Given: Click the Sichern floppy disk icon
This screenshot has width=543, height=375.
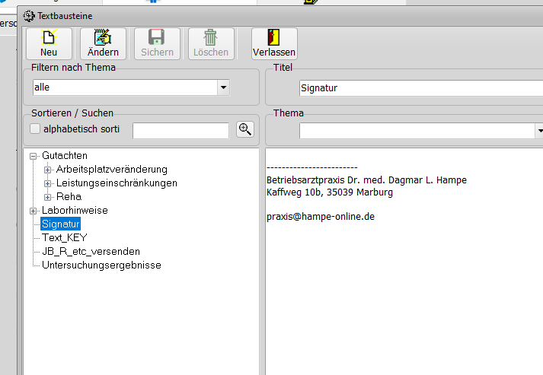Looking at the screenshot, I should [157, 37].
